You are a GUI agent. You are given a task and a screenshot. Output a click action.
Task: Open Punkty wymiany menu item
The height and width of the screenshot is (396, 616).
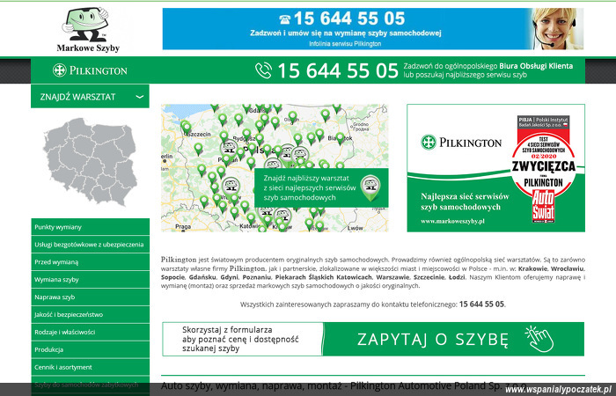pos(90,227)
